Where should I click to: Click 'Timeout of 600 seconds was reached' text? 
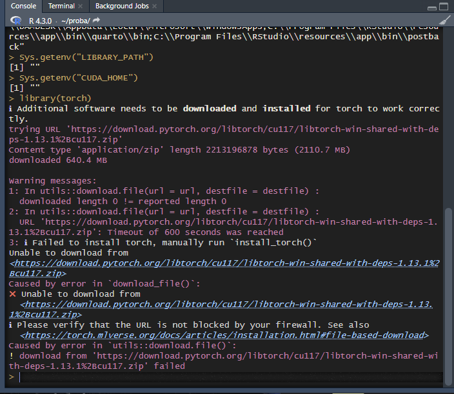point(195,232)
